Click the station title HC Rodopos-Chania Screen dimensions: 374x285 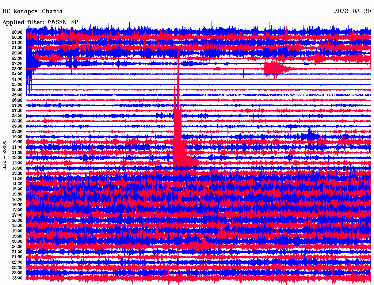pyautogui.click(x=33, y=11)
